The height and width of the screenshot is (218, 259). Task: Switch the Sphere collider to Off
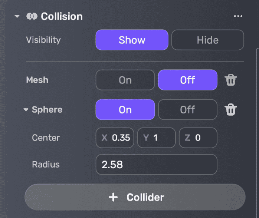point(187,110)
